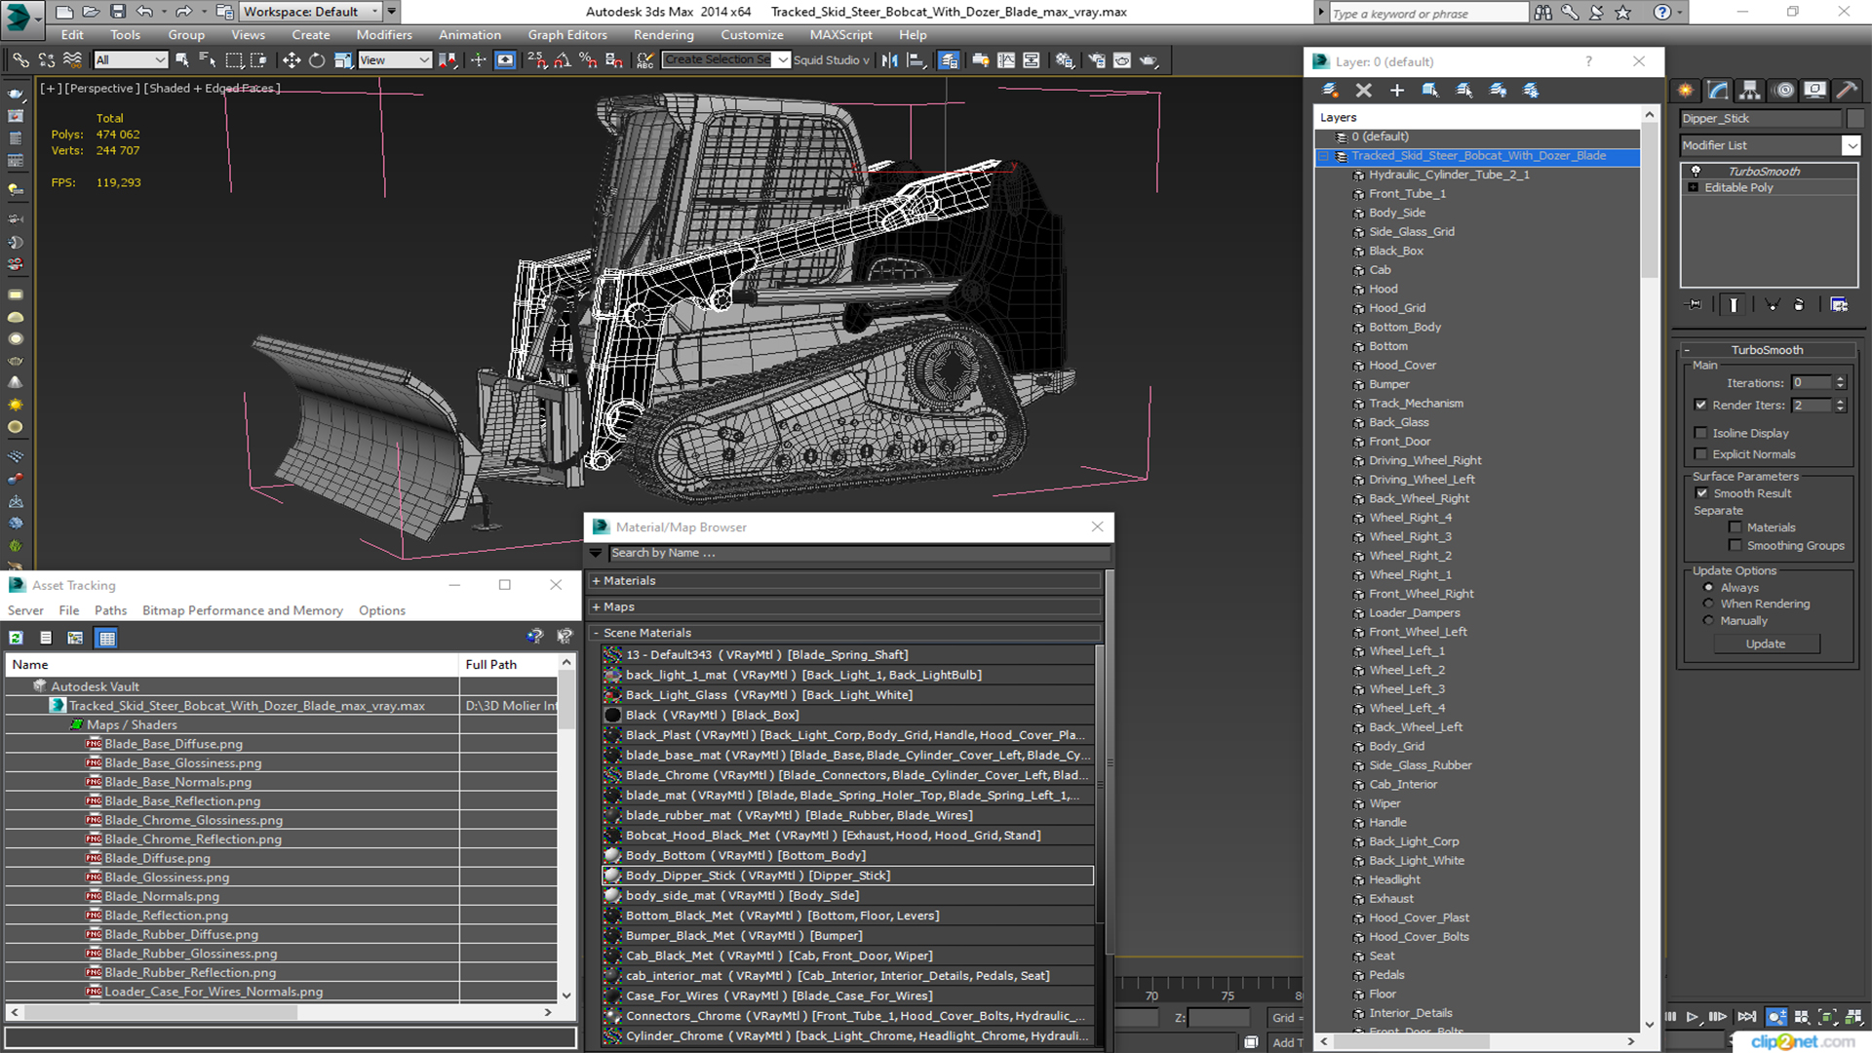The height and width of the screenshot is (1053, 1872).
Task: Open the Hierarchy command panel tab
Action: click(1750, 90)
